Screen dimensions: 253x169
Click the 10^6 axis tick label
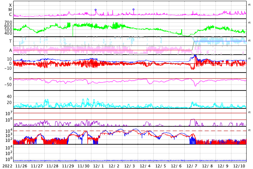click(x=9, y=120)
